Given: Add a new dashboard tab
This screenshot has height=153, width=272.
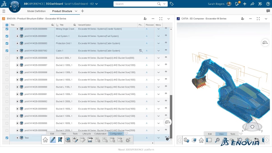Looking at the screenshot, I should pyautogui.click(x=82, y=11).
